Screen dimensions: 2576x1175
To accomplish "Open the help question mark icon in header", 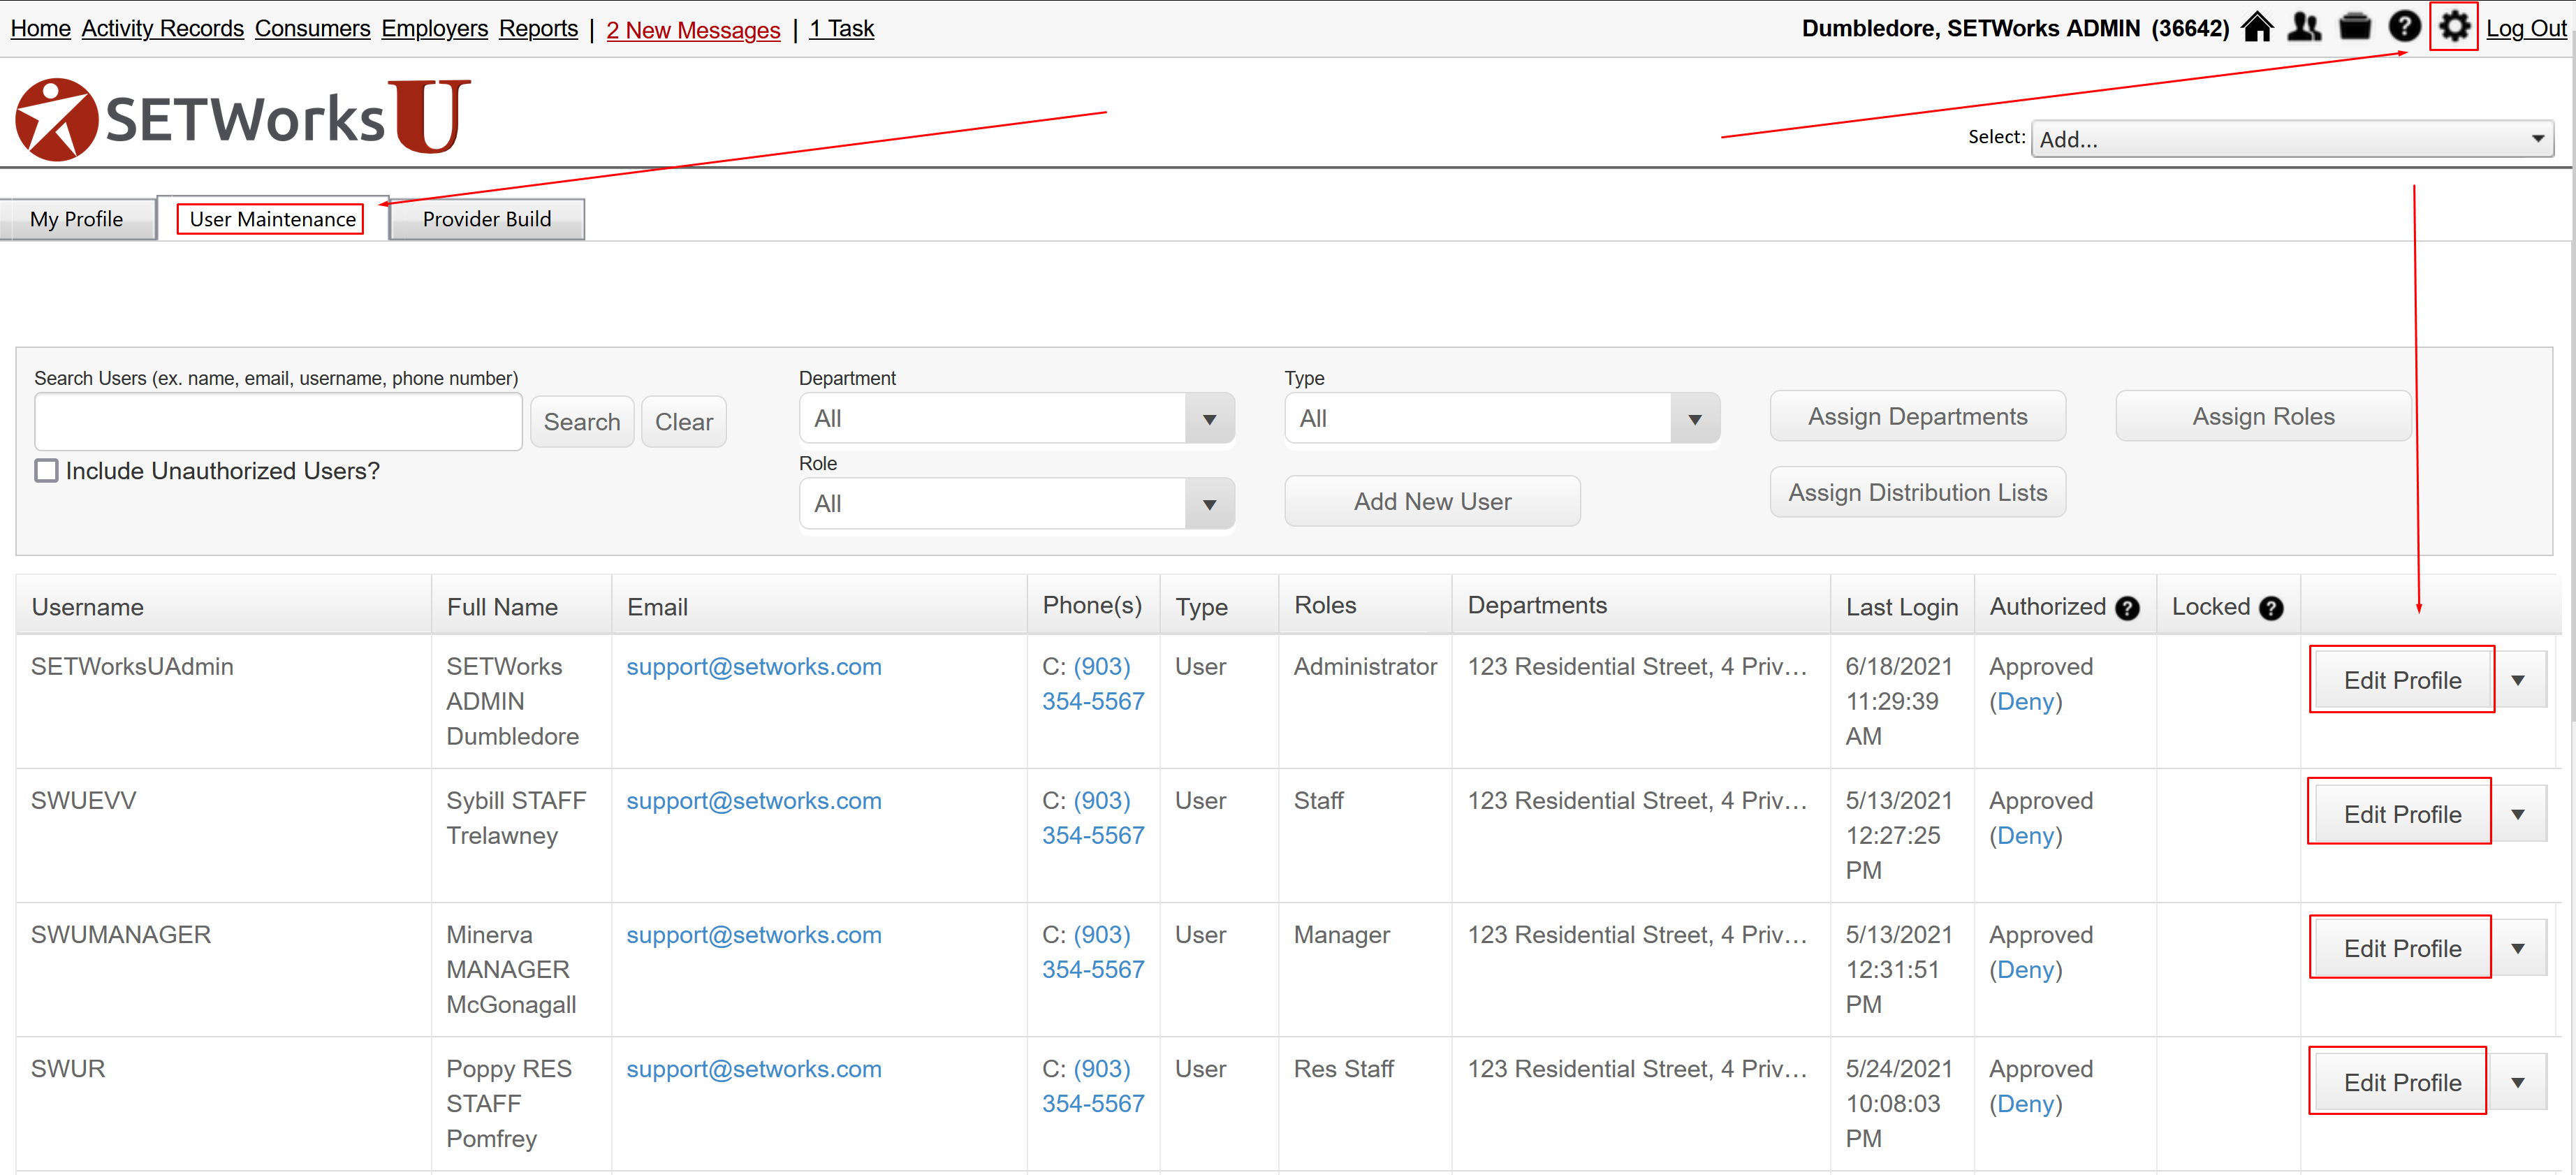I will coord(2404,27).
